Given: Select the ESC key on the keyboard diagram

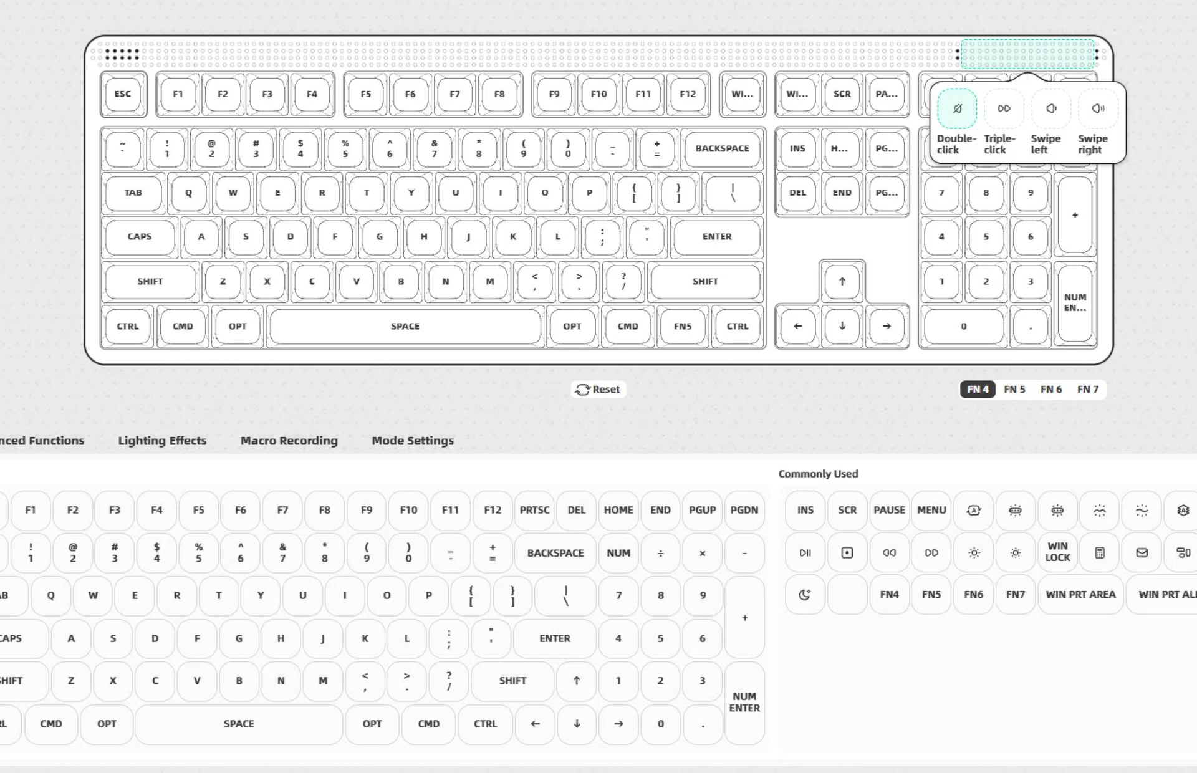Looking at the screenshot, I should point(123,94).
